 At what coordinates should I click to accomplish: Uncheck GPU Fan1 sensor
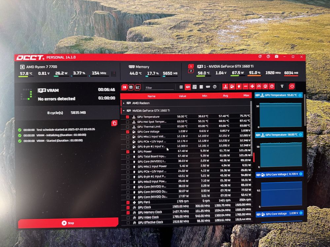(x=128, y=203)
